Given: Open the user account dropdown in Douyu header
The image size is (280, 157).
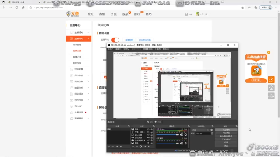Looking at the screenshot, I should [203, 14].
